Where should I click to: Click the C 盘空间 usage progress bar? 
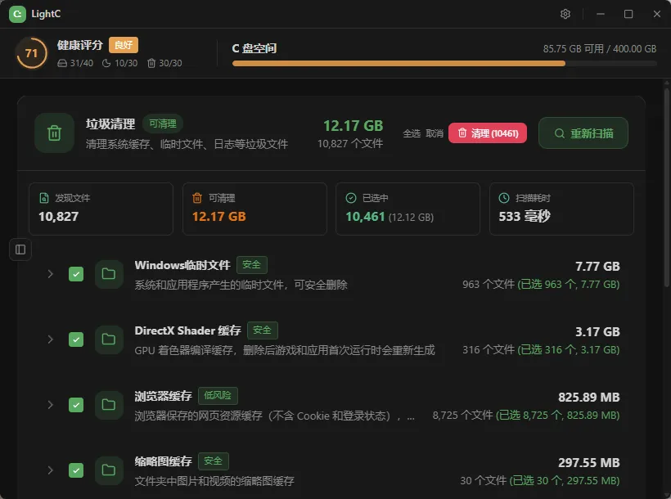[444, 63]
